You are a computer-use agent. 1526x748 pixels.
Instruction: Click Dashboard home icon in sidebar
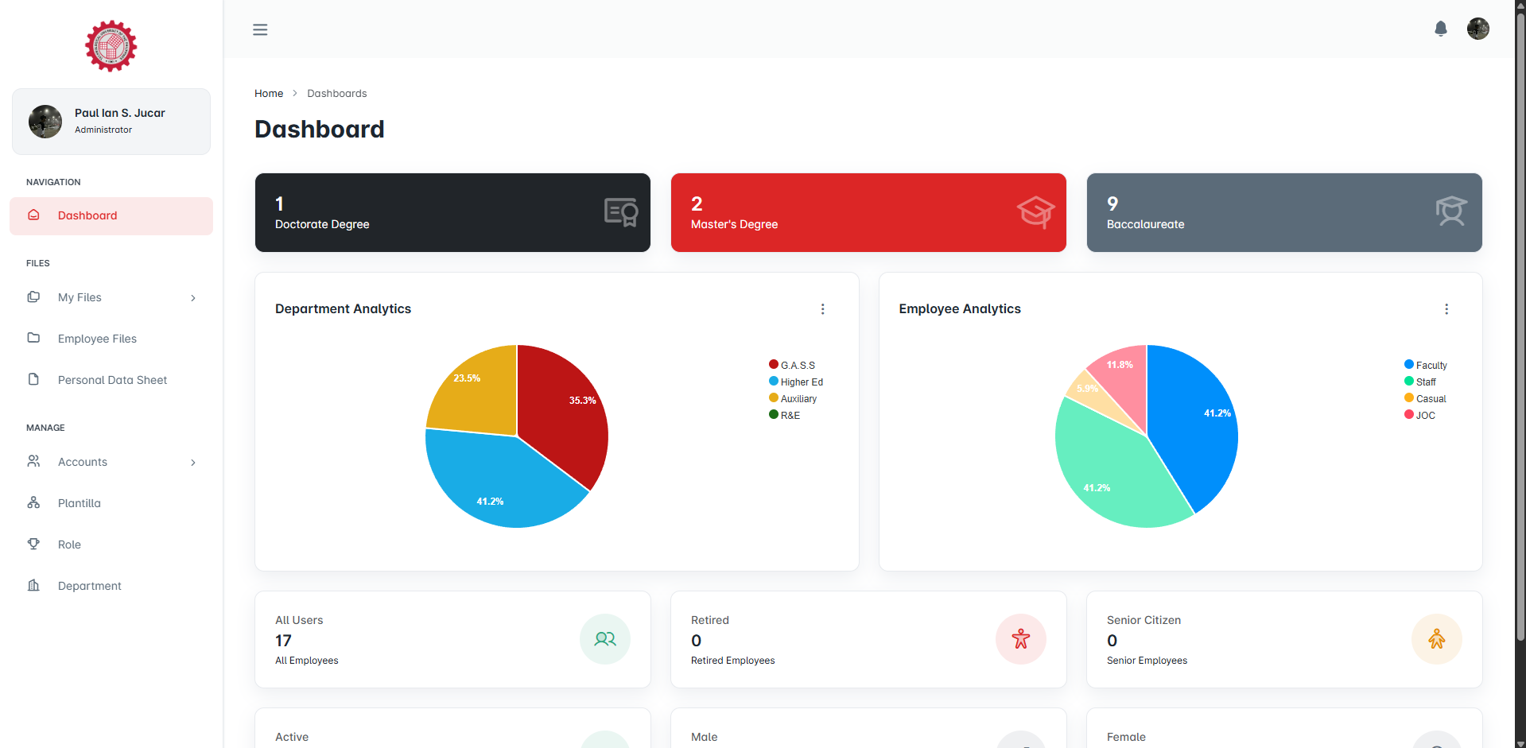pyautogui.click(x=33, y=215)
